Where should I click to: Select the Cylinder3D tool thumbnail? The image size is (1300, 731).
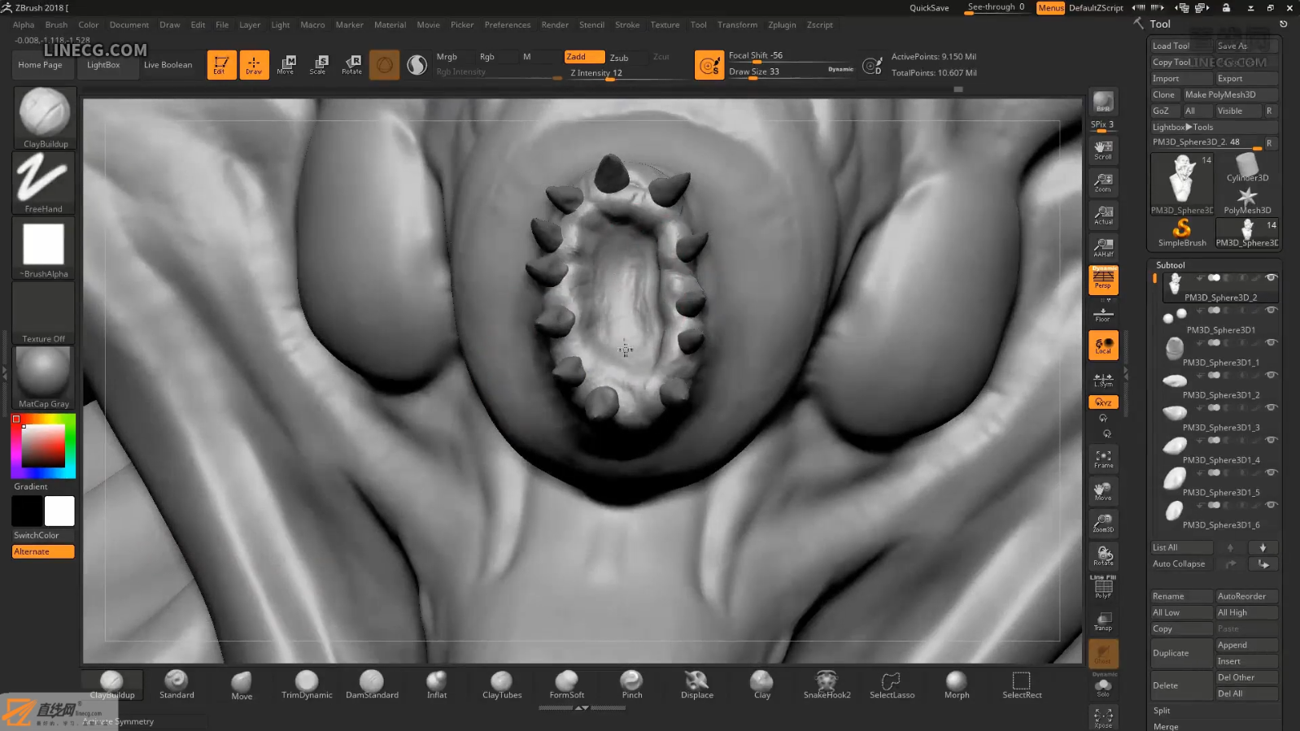[x=1246, y=168]
